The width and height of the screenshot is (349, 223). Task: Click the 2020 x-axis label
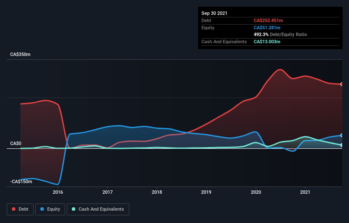tap(256, 192)
